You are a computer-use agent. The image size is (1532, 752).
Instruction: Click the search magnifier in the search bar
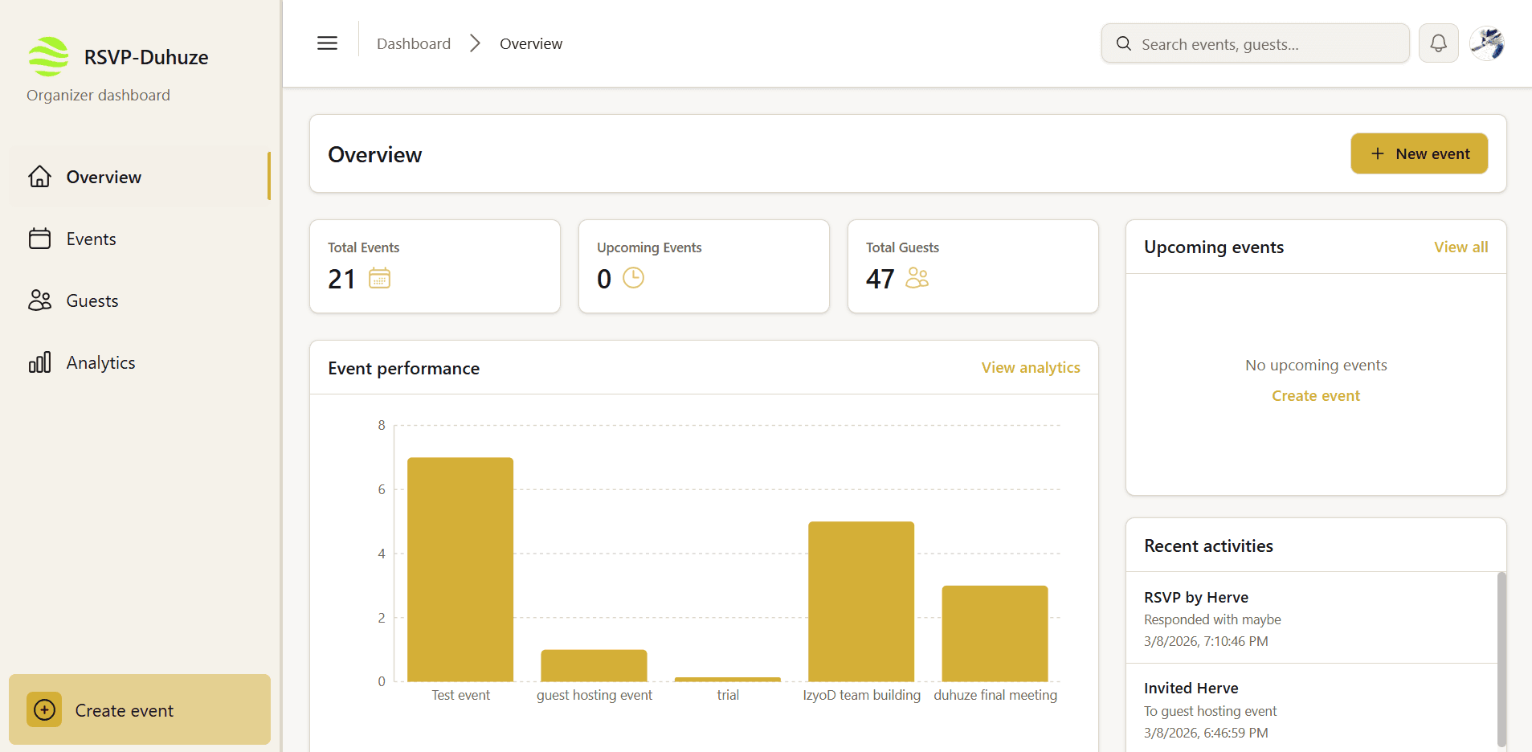click(x=1122, y=43)
